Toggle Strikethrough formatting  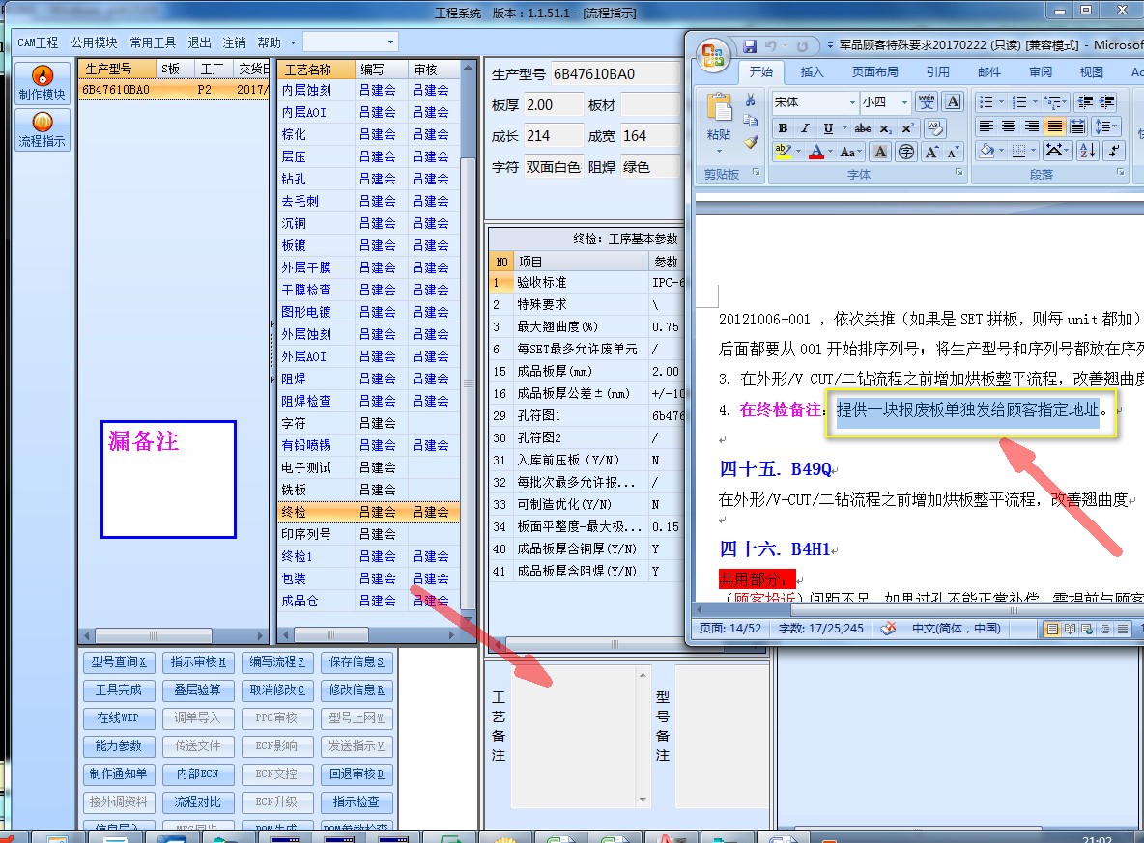click(x=863, y=128)
